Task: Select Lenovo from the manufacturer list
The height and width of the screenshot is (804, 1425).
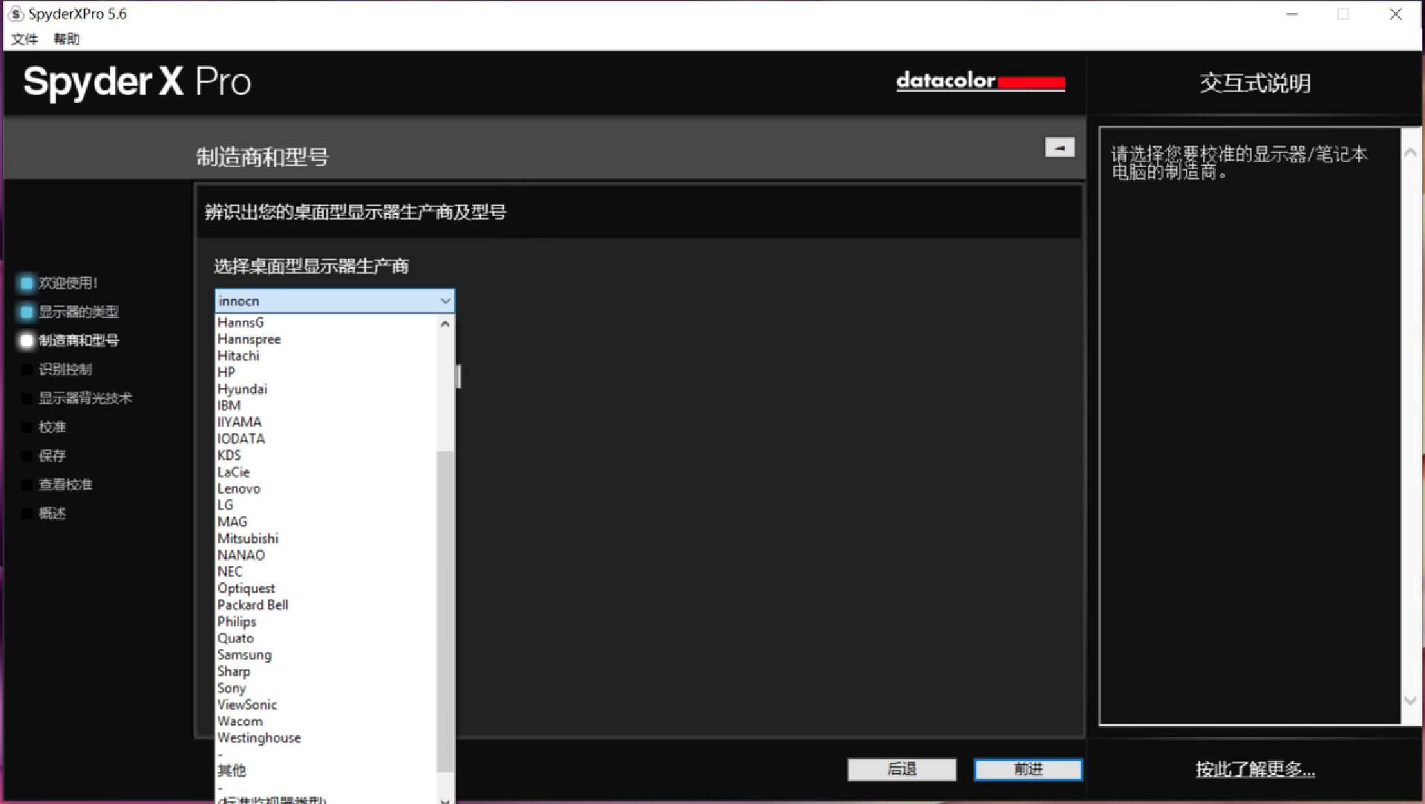Action: [x=239, y=489]
